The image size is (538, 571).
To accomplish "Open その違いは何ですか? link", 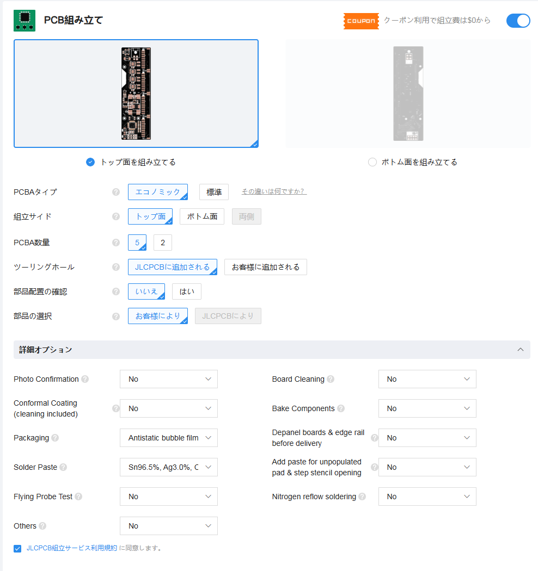I will (274, 191).
